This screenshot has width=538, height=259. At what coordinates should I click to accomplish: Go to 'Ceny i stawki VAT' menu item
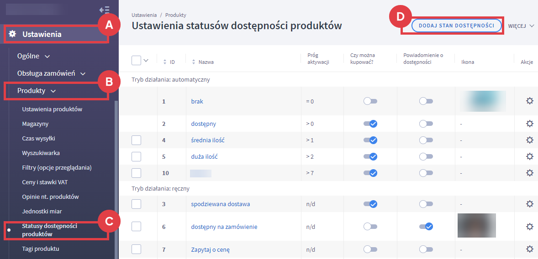45,182
